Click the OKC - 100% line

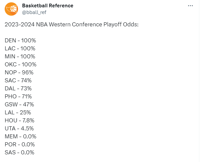click(21, 64)
